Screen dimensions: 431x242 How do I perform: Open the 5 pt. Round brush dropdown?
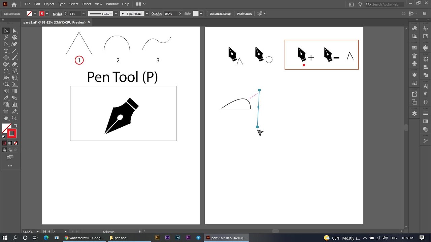click(146, 14)
